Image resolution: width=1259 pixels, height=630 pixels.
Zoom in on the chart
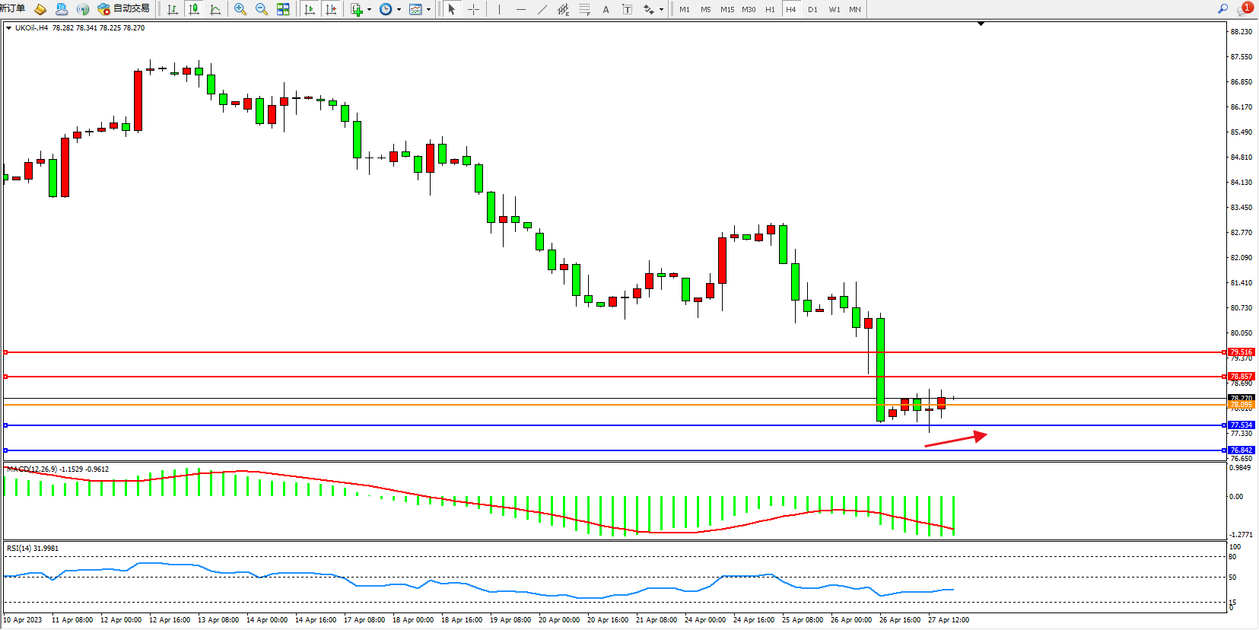click(x=240, y=9)
